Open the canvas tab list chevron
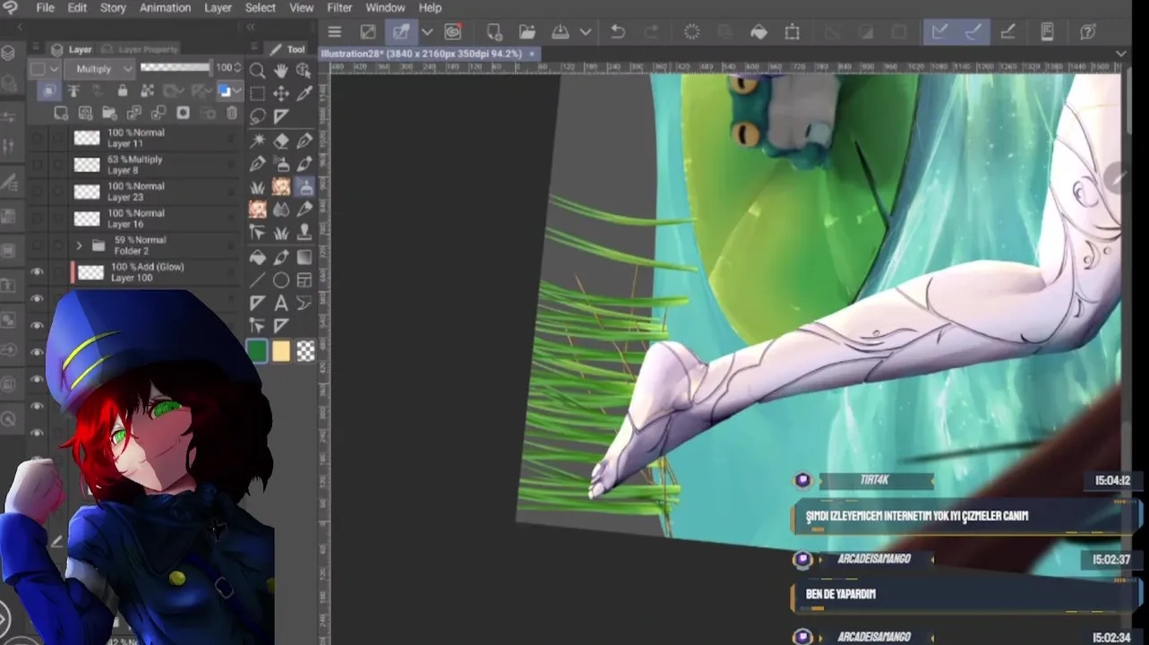 pyautogui.click(x=1120, y=54)
